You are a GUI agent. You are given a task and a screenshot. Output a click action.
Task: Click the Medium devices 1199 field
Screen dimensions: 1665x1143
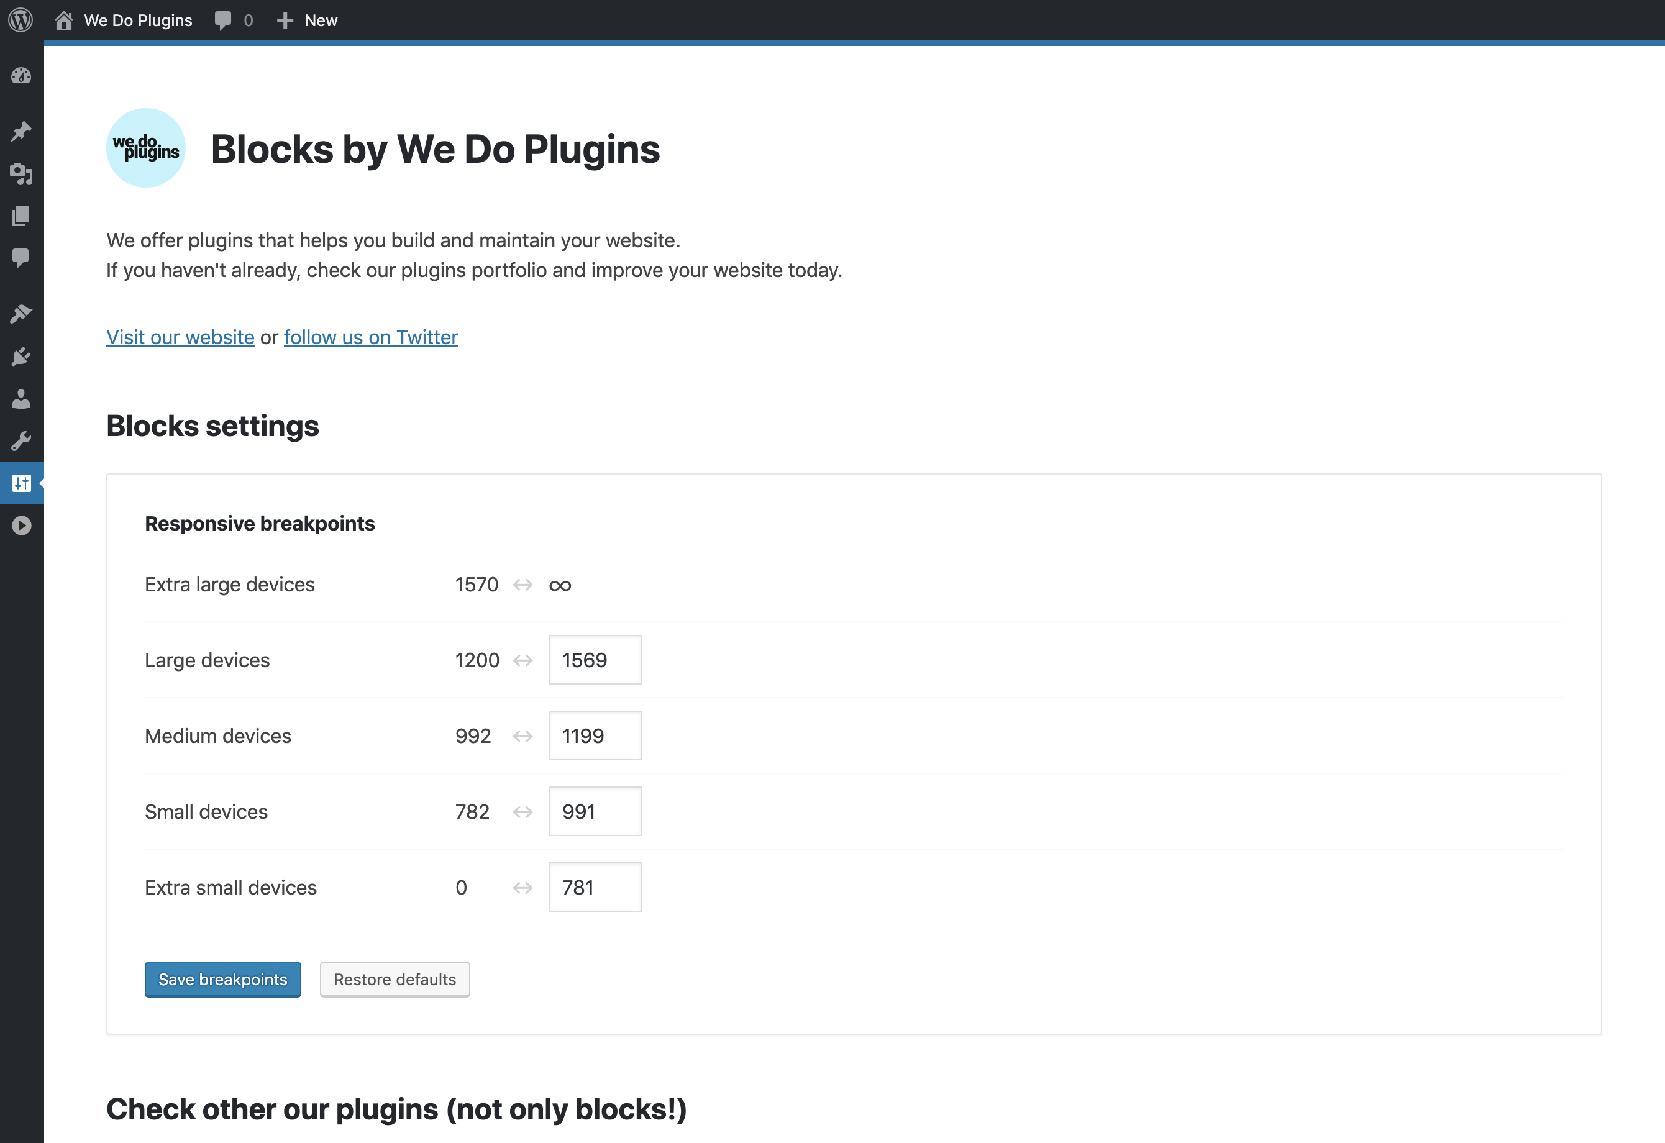pyautogui.click(x=595, y=735)
